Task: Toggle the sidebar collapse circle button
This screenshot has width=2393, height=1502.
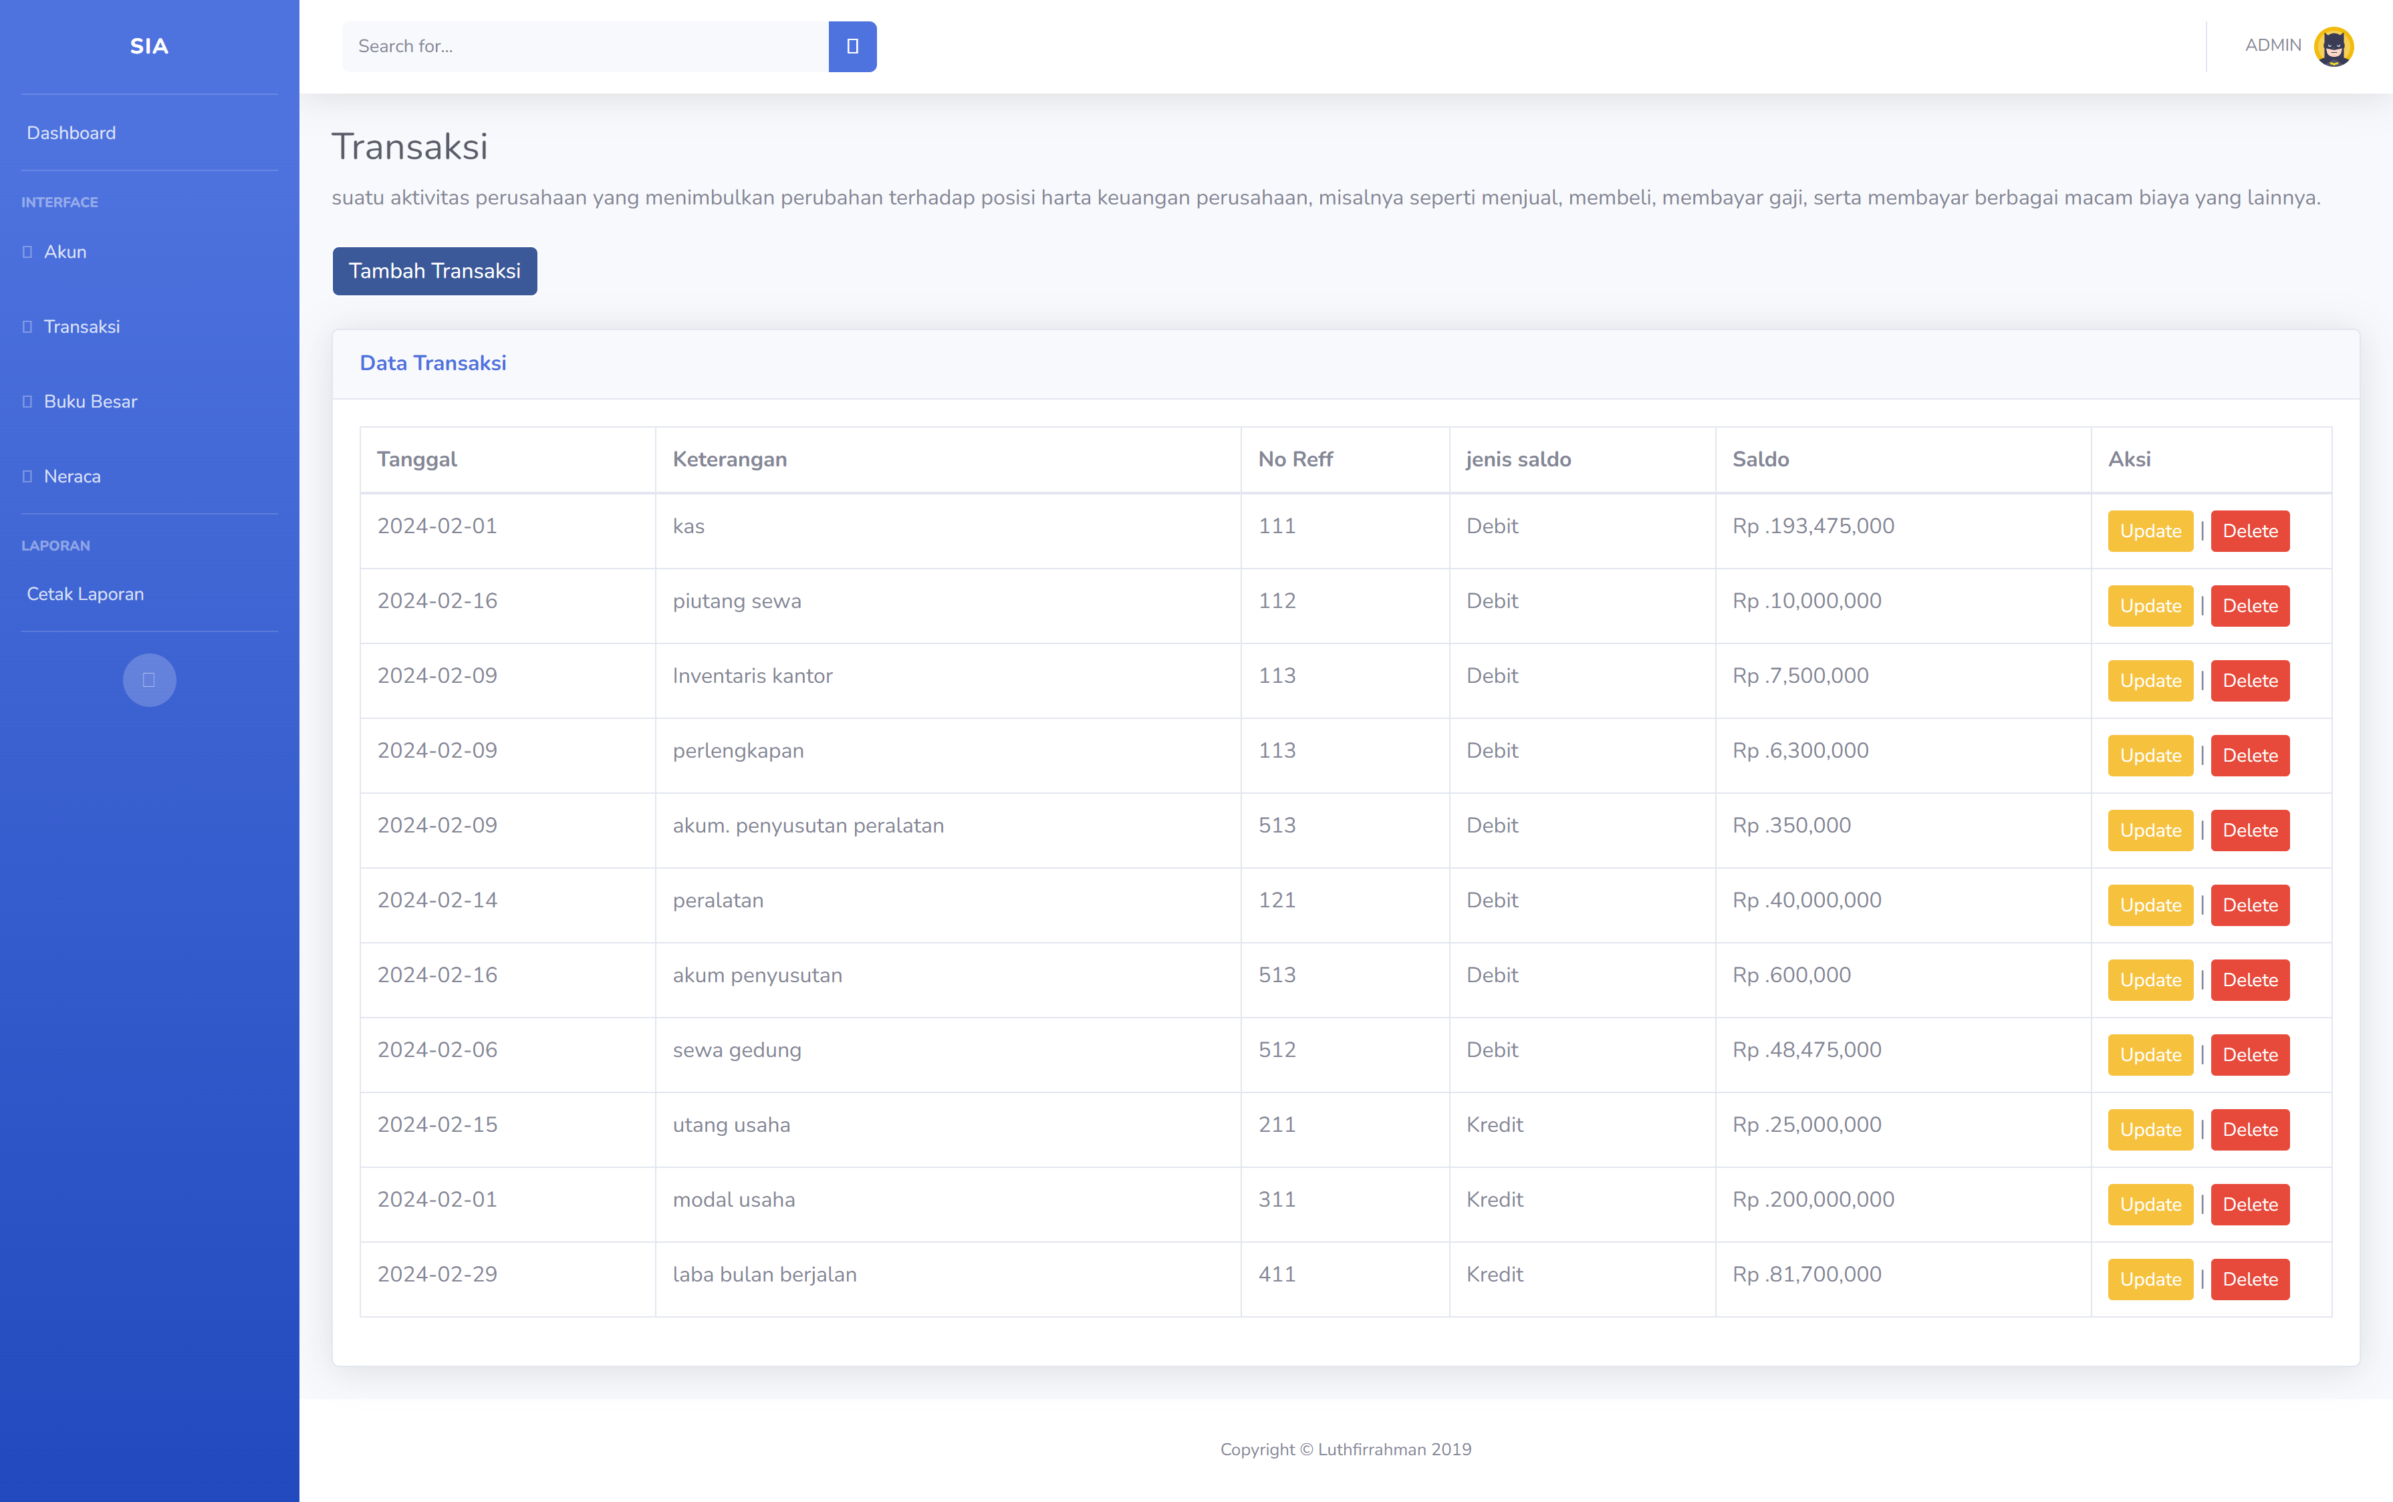Action: click(x=149, y=680)
